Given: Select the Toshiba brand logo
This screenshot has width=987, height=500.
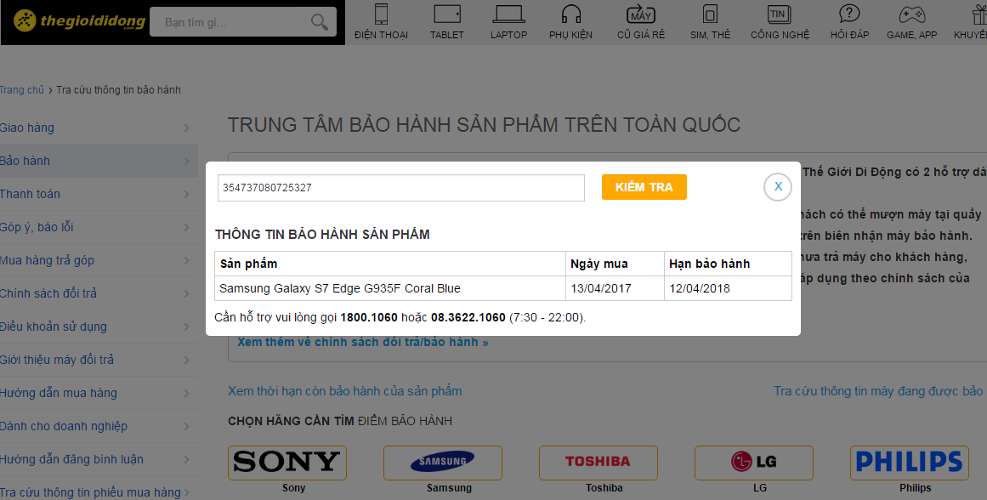Looking at the screenshot, I should point(598,463).
